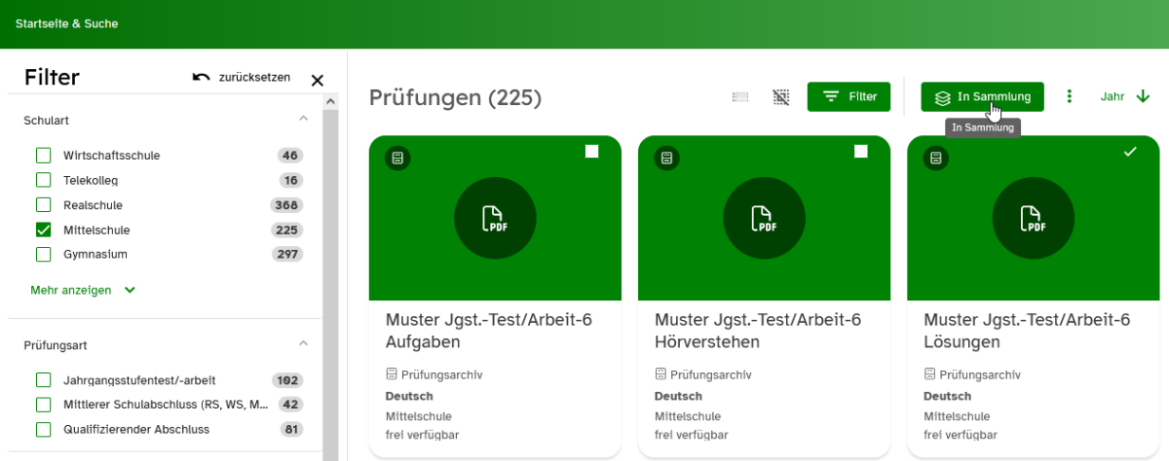Collapse the Prüfungsart filter section

tap(303, 344)
